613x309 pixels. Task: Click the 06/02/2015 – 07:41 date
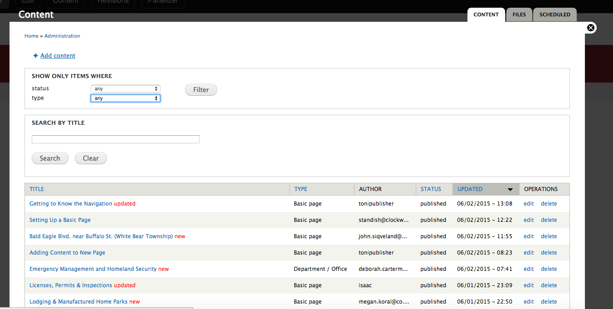pos(485,269)
